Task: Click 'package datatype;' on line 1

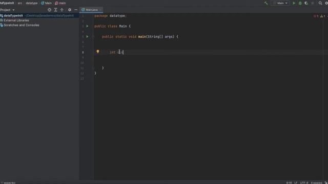Action: point(111,16)
